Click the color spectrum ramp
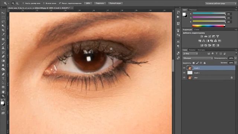This screenshot has width=238, height=134. pos(209,26)
